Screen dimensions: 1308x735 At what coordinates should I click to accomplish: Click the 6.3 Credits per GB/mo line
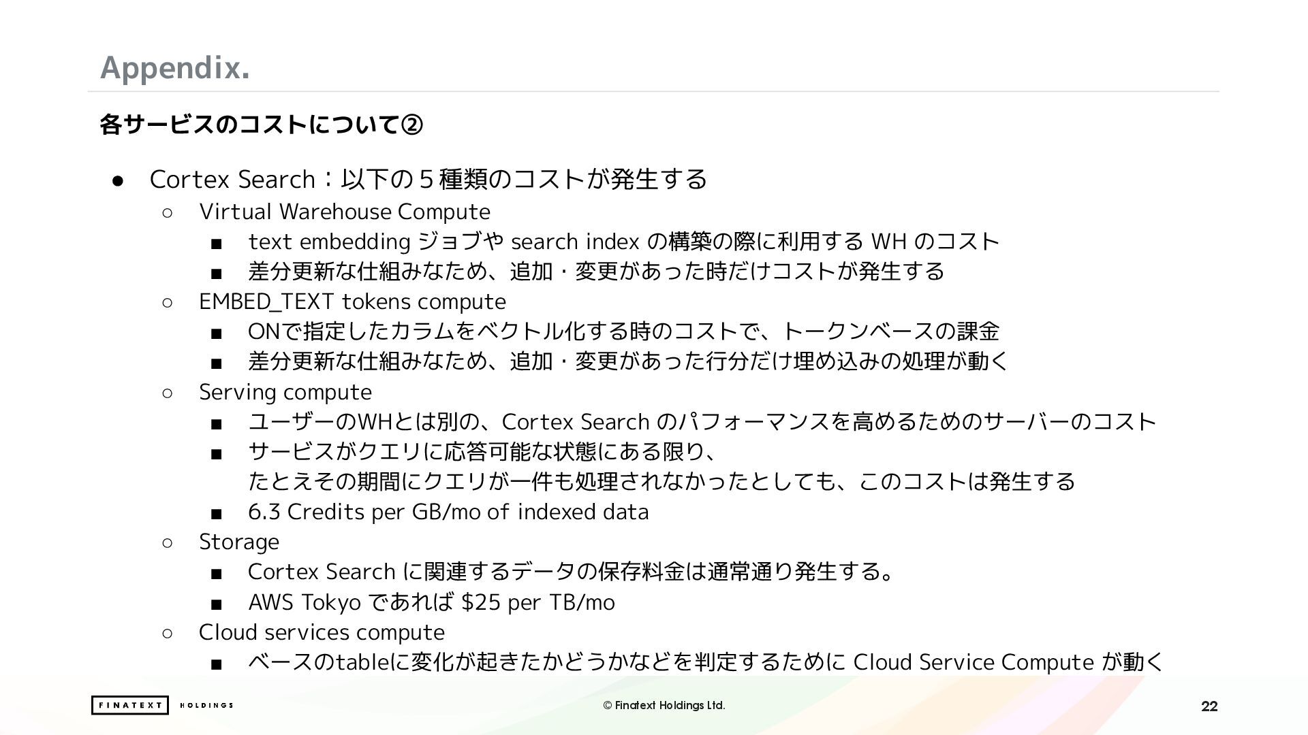click(448, 512)
